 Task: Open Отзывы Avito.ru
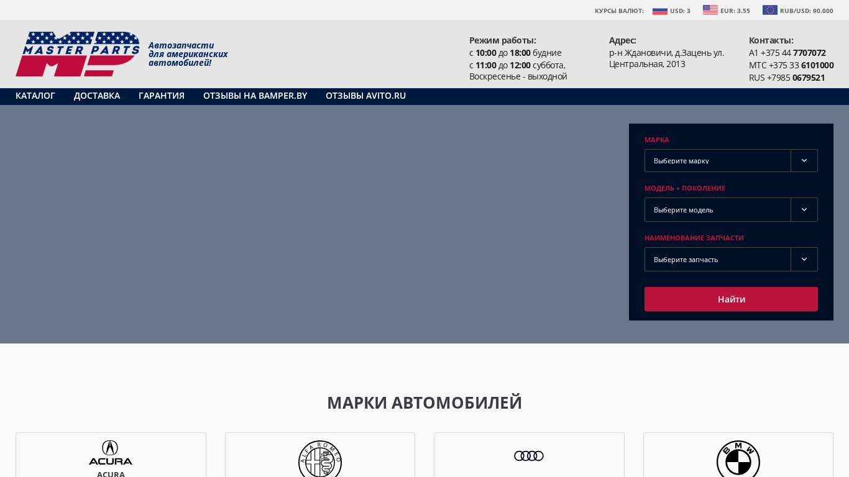pos(366,96)
